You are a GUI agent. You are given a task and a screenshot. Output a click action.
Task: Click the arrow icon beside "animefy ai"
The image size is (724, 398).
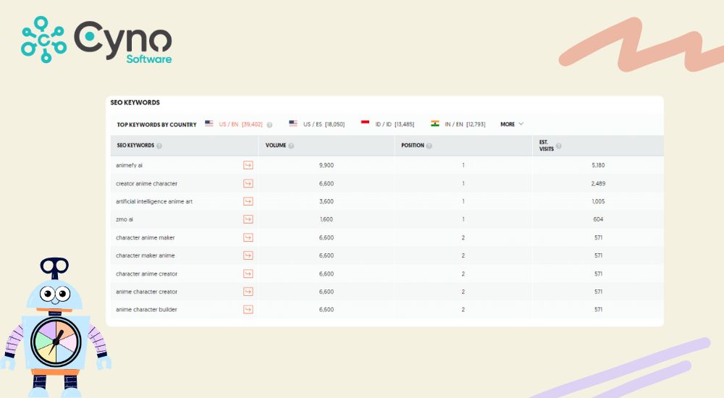point(248,165)
